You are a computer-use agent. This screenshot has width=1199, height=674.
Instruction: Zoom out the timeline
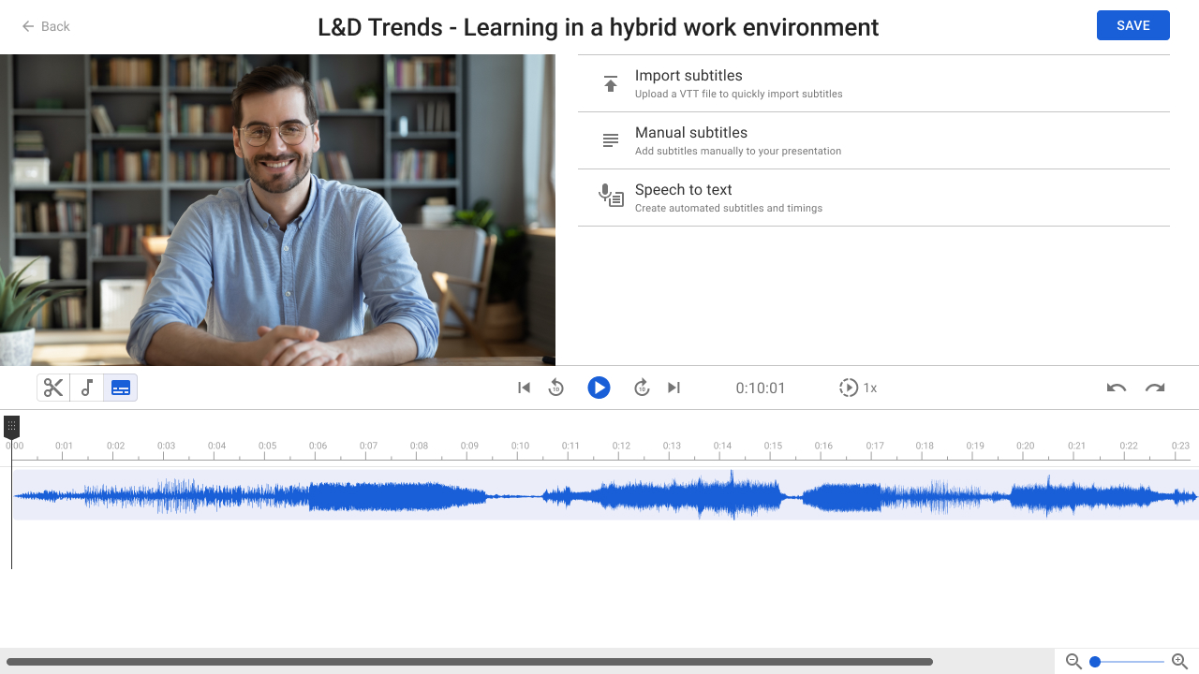point(1074,662)
